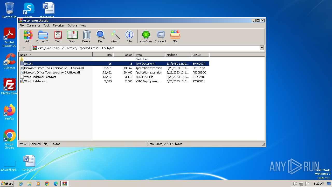Open Internet Explorer from the taskbar

click(20, 184)
